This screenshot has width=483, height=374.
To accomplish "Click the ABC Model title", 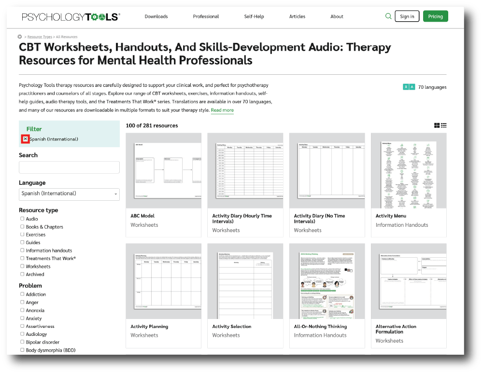I will tap(142, 216).
